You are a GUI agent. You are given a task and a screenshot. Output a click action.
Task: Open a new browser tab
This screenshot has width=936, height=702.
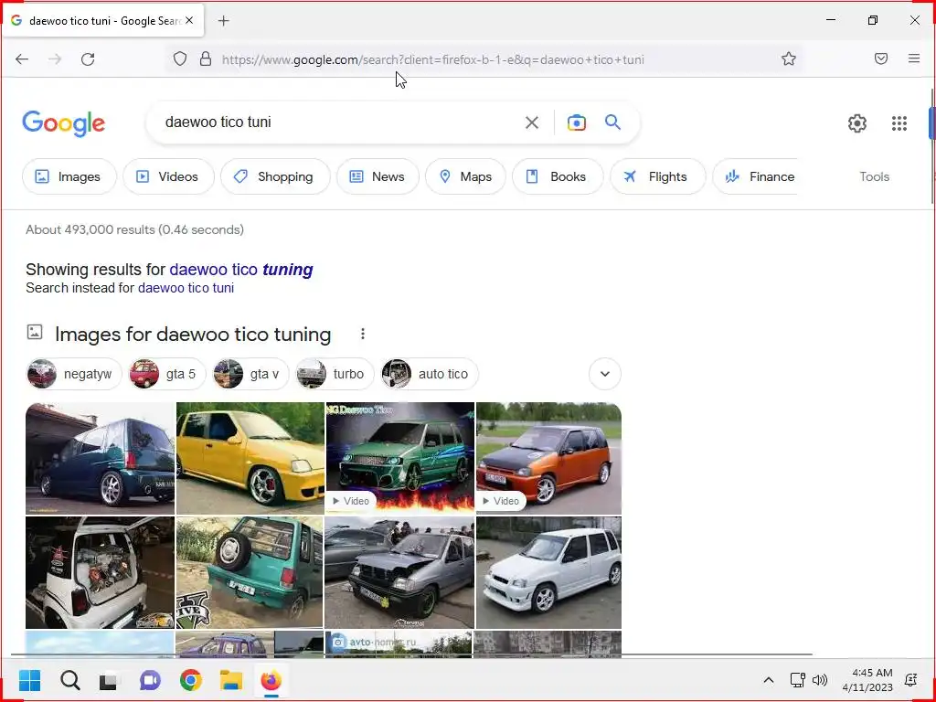tap(223, 21)
